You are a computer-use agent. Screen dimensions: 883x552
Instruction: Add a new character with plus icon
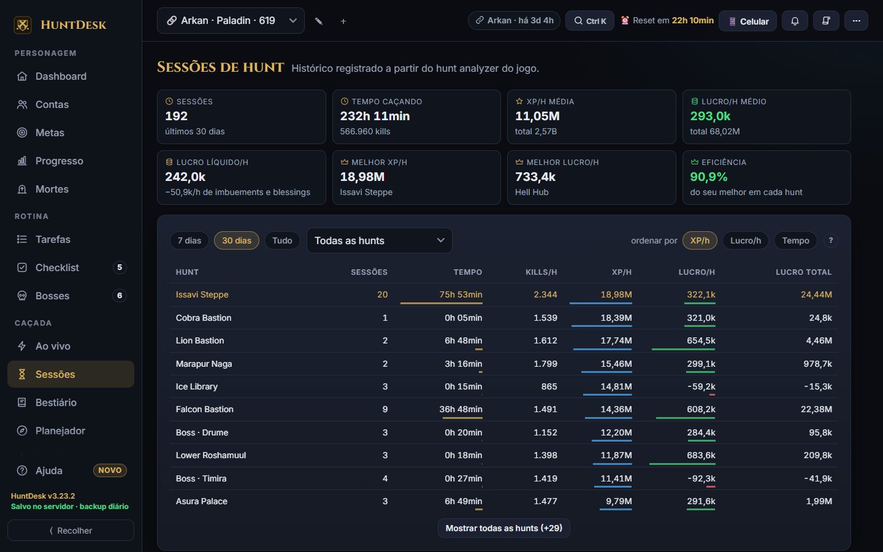pos(343,21)
